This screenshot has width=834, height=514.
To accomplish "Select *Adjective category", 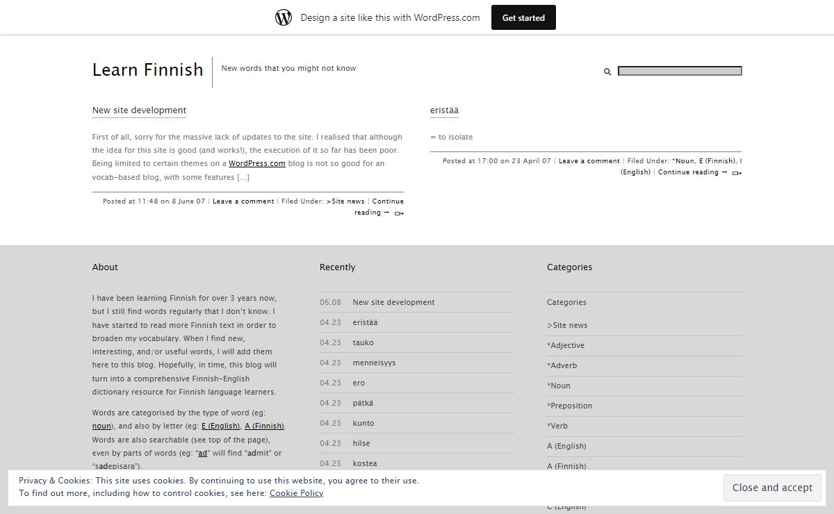I will (566, 345).
